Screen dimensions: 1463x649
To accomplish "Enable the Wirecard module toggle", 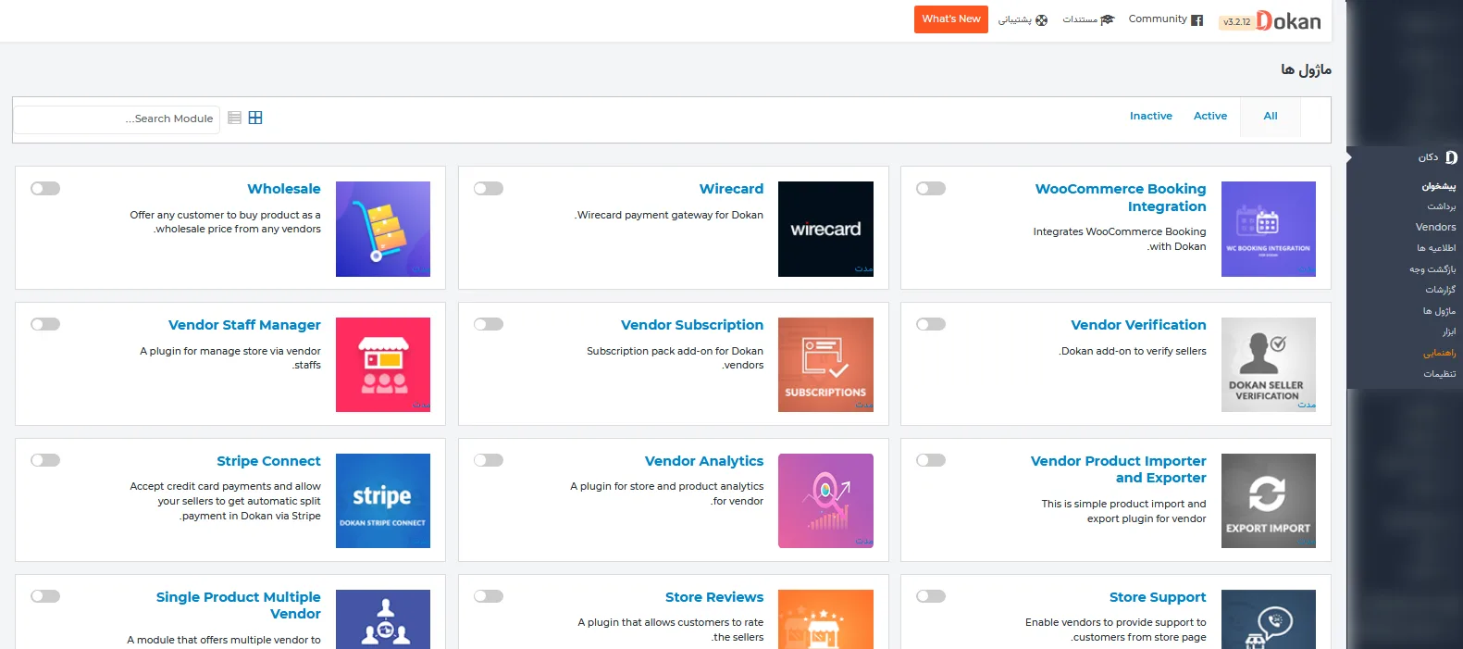I will 489,188.
